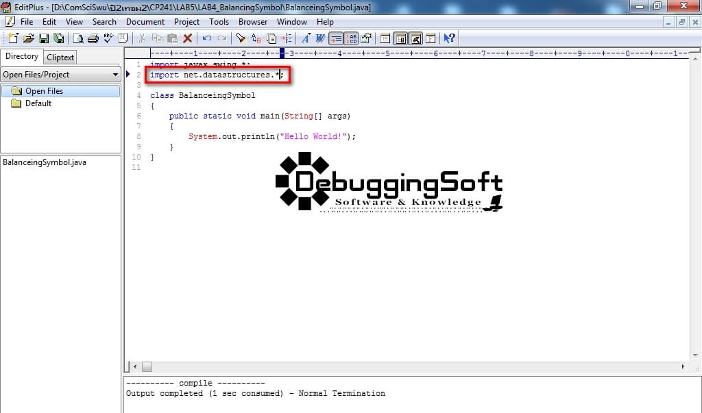The width and height of the screenshot is (702, 413).
Task: Minimize the inner document window
Action: [668, 22]
